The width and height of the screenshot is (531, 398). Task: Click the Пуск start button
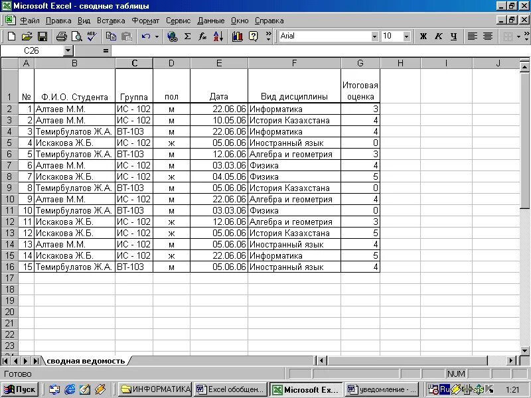[20, 389]
